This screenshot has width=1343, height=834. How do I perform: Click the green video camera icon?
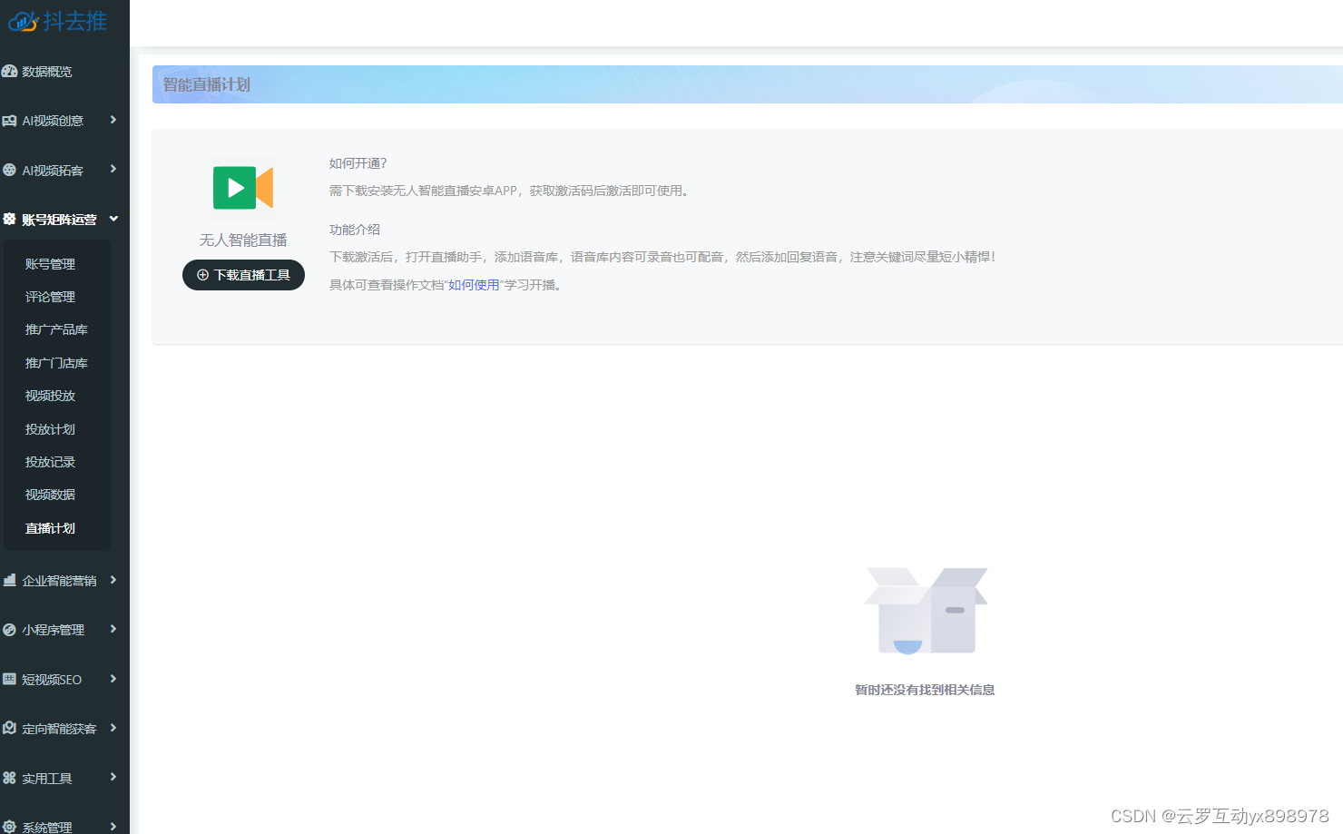tap(243, 188)
